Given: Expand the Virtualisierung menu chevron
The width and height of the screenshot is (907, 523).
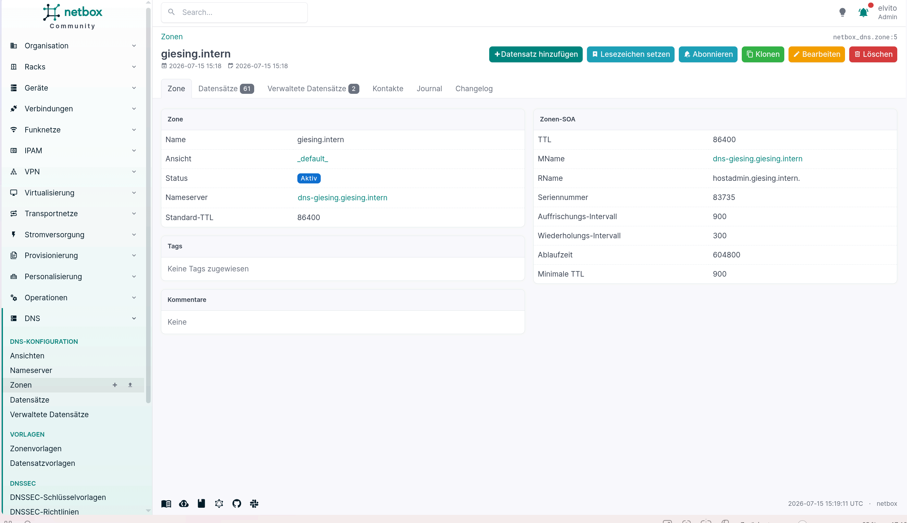Looking at the screenshot, I should tap(134, 193).
